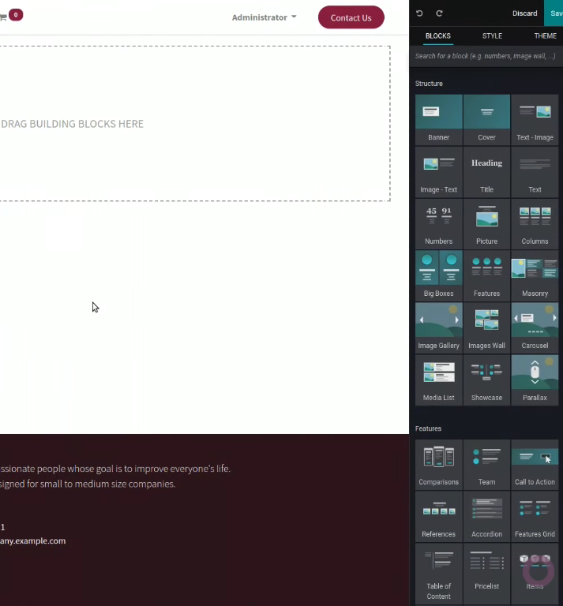The height and width of the screenshot is (606, 563).
Task: Select the Columns block
Action: tap(535, 224)
